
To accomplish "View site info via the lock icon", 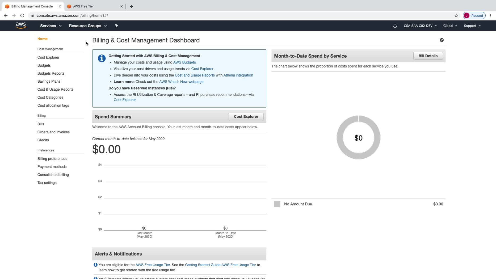I will pos(32,15).
